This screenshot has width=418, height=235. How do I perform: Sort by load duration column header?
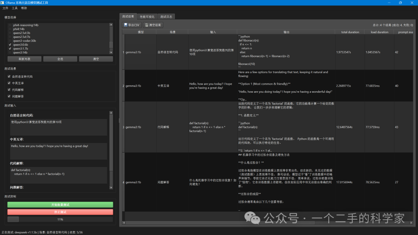[x=379, y=32]
